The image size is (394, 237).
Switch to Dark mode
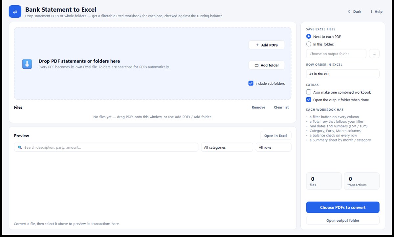(x=355, y=11)
